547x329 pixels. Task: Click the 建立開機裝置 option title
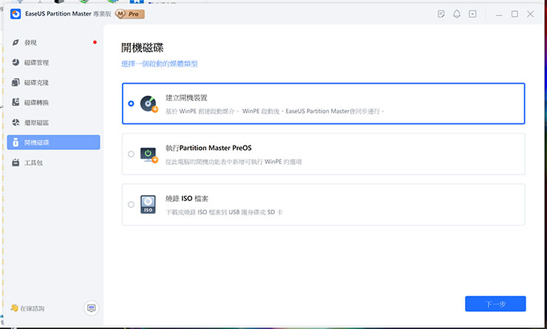click(186, 98)
